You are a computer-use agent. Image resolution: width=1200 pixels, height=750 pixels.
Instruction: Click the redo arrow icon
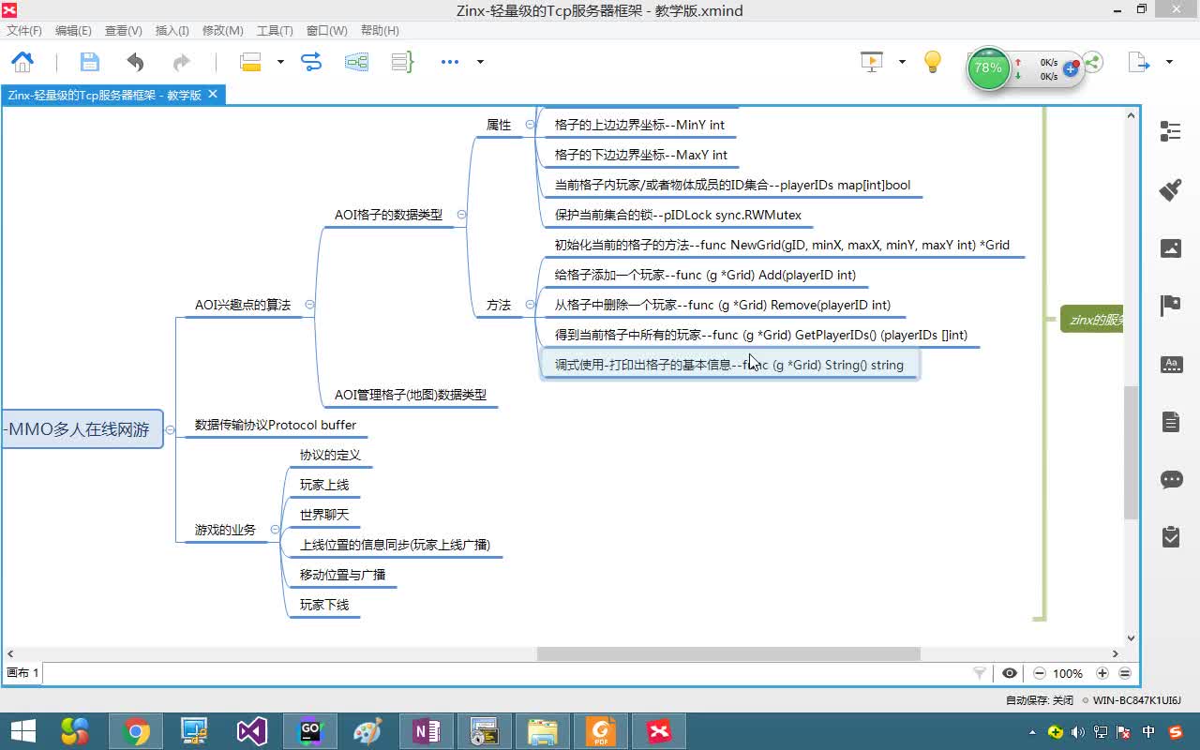click(x=181, y=62)
